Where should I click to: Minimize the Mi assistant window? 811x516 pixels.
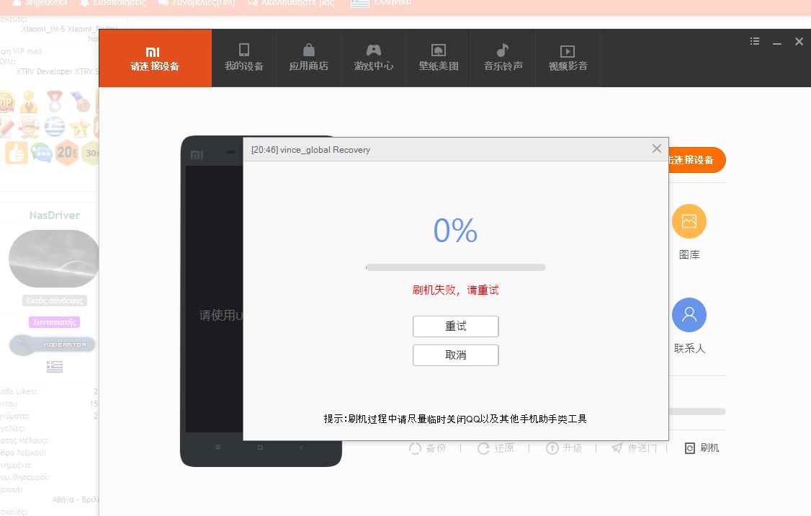[x=777, y=43]
